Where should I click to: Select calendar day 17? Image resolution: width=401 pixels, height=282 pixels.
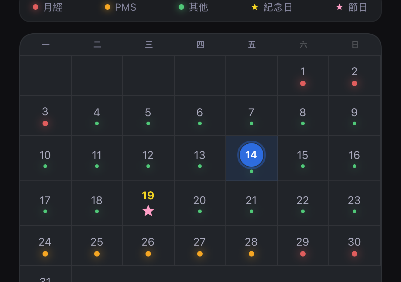tap(45, 203)
